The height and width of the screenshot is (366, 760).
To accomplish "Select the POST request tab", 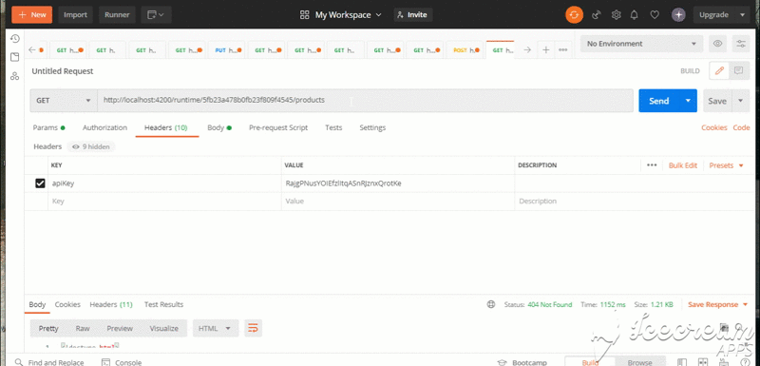I will click(x=465, y=50).
